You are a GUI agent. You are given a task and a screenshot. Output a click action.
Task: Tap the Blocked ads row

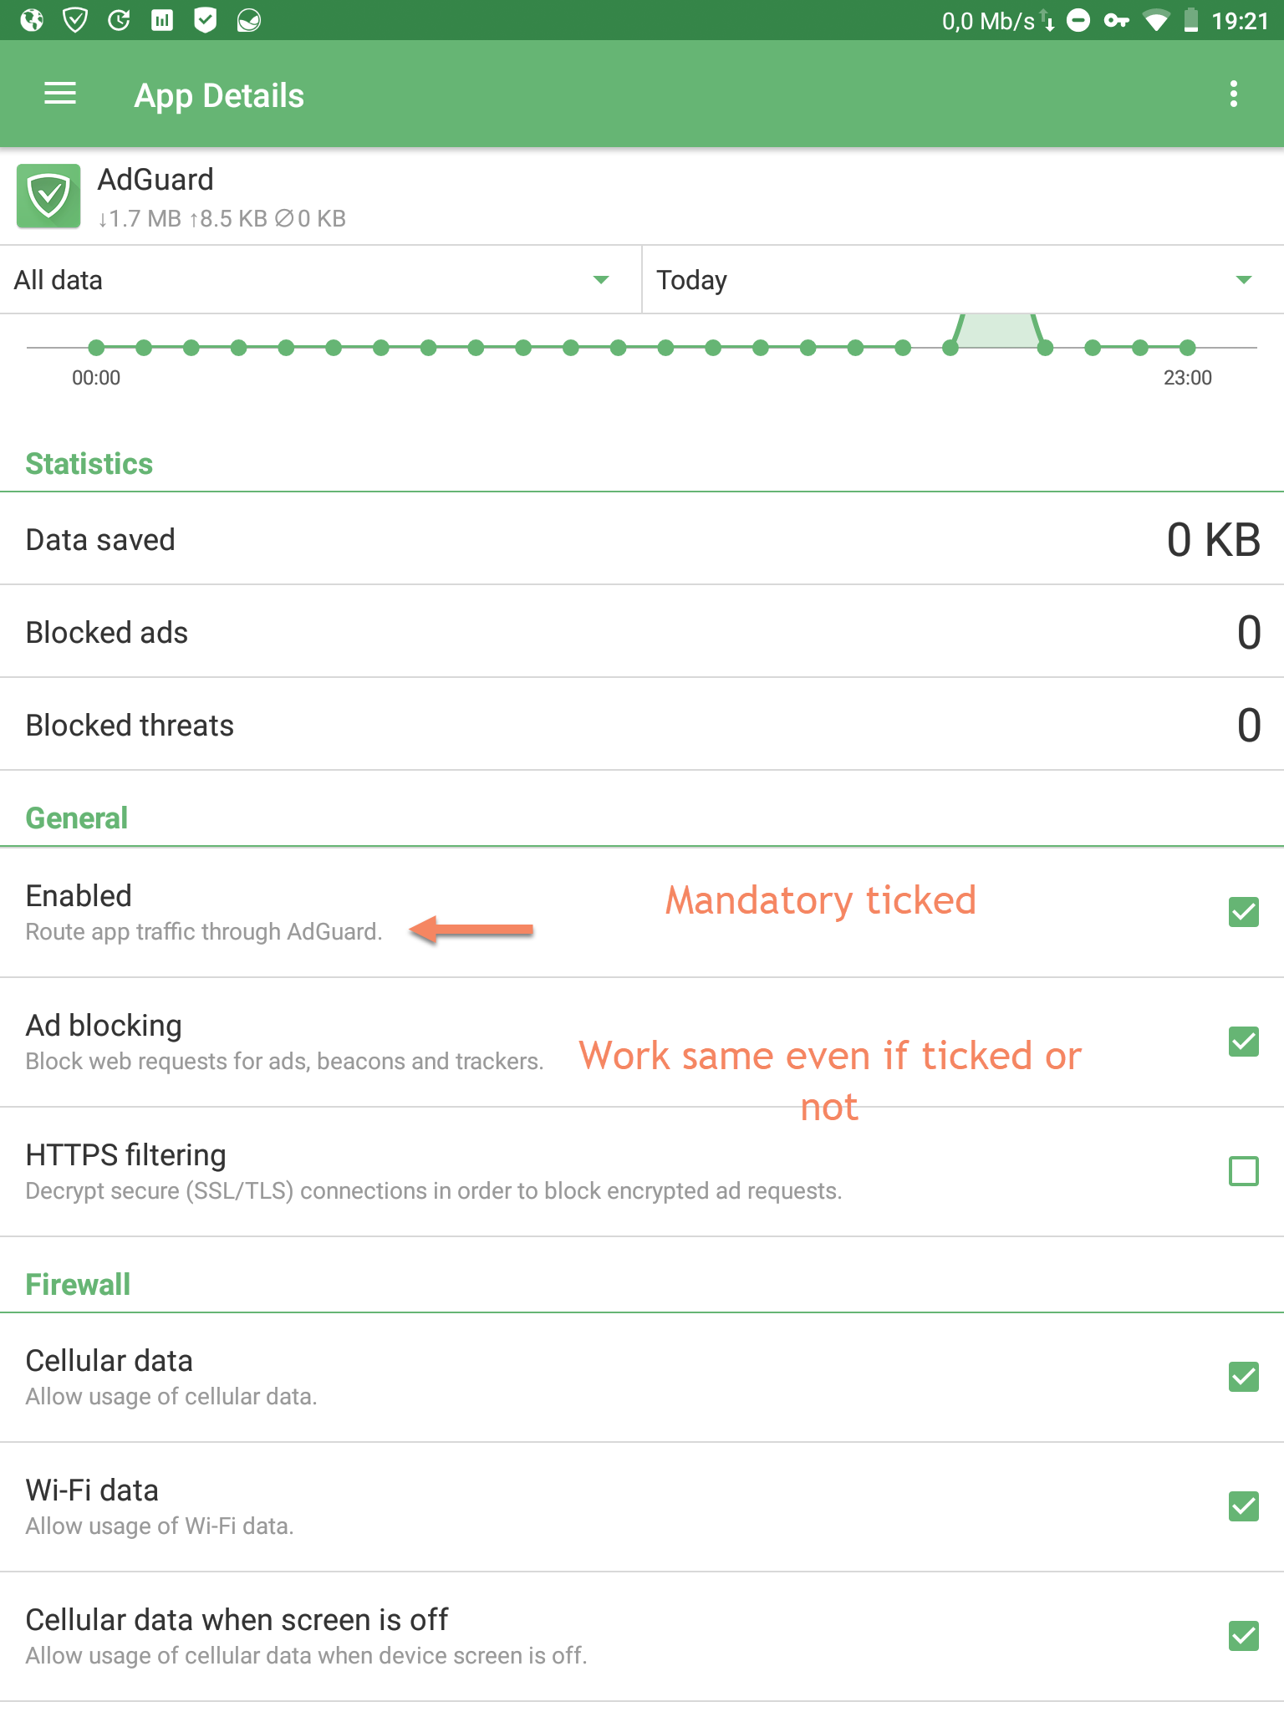click(334, 632)
